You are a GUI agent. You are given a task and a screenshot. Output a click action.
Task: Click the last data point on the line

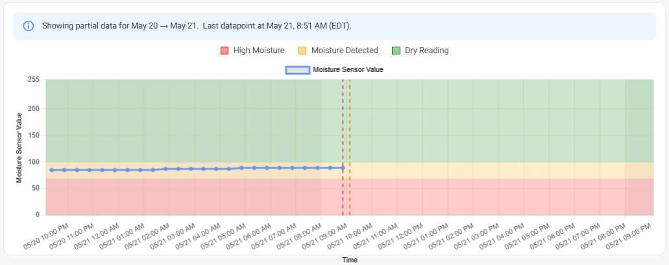click(x=343, y=168)
